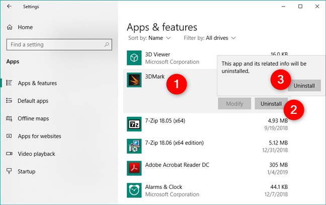Click the search magnifier icon
The height and width of the screenshot is (205, 326).
(107, 44)
